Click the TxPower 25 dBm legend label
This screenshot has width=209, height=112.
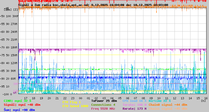click(104, 101)
